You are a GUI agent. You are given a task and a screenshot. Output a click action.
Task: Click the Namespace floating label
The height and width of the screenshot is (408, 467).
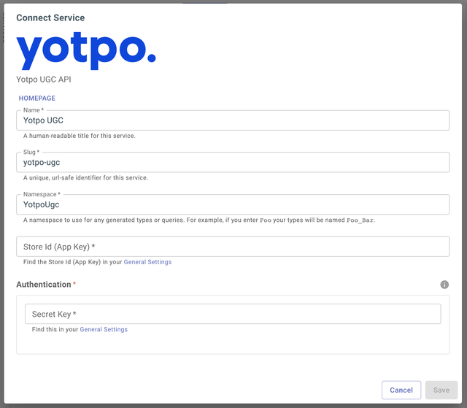click(x=42, y=194)
